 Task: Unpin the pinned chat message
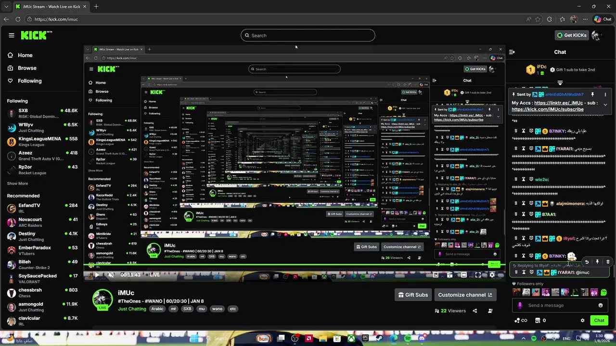592,95
